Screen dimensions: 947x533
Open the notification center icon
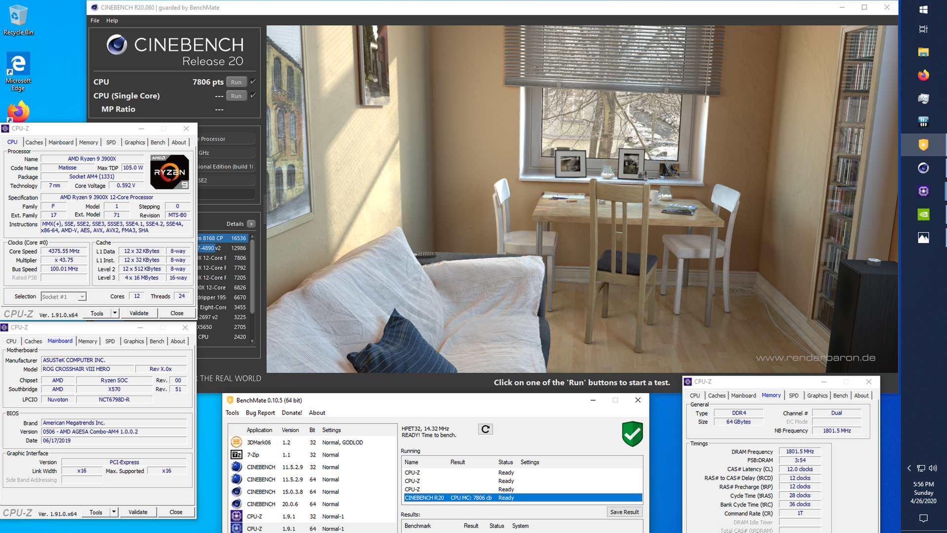(x=923, y=518)
